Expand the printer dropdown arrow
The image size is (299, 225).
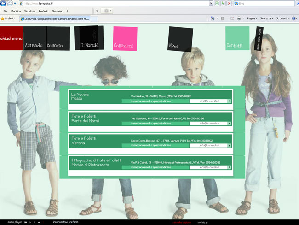[243, 18]
